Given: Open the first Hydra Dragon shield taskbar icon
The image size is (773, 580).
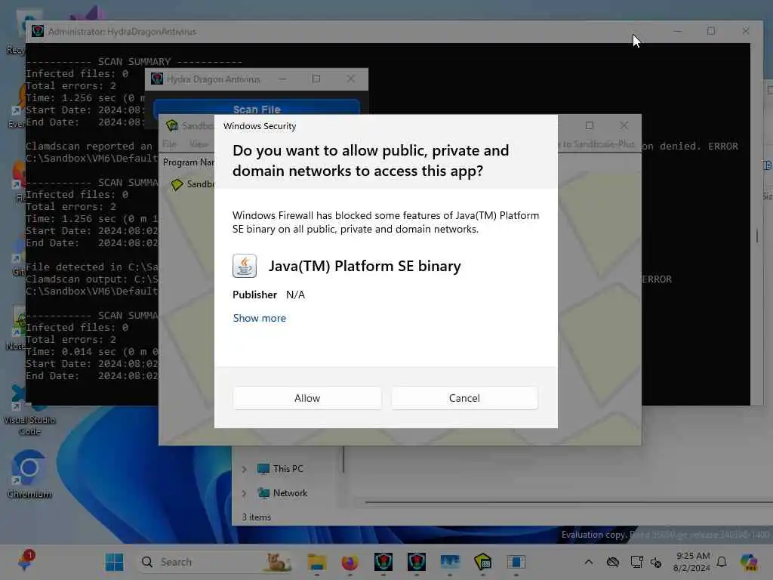Looking at the screenshot, I should point(383,562).
